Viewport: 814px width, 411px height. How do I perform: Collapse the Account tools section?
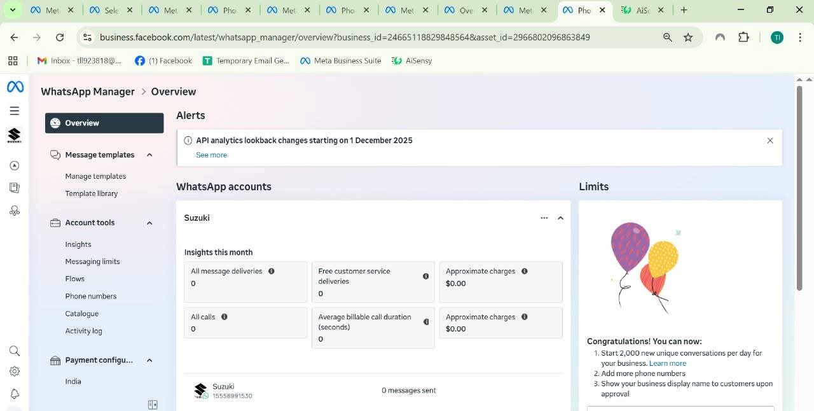(x=149, y=223)
